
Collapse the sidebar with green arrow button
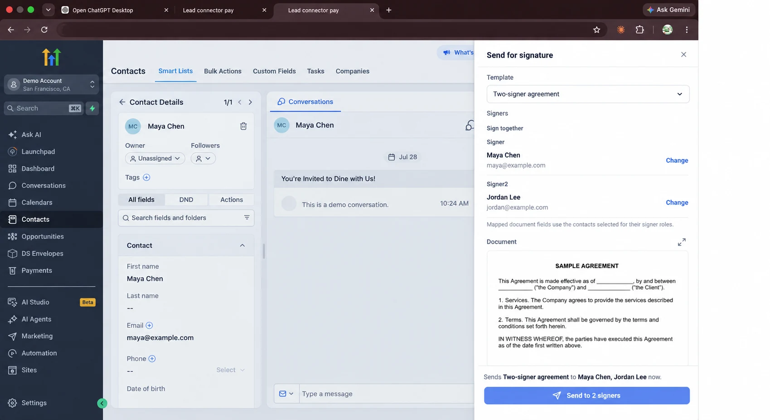(102, 403)
